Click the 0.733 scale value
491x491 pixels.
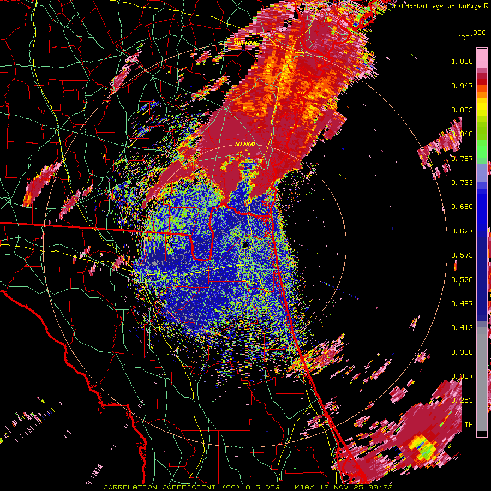coord(462,183)
